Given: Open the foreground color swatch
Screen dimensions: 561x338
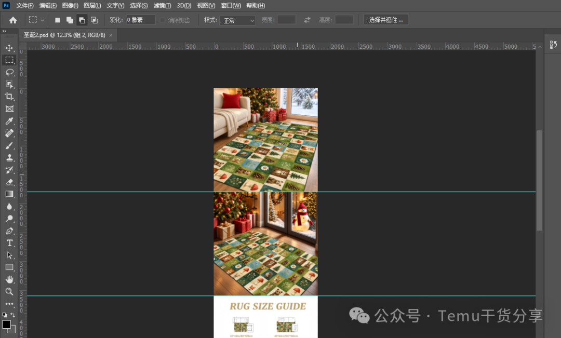Looking at the screenshot, I should (x=6, y=325).
